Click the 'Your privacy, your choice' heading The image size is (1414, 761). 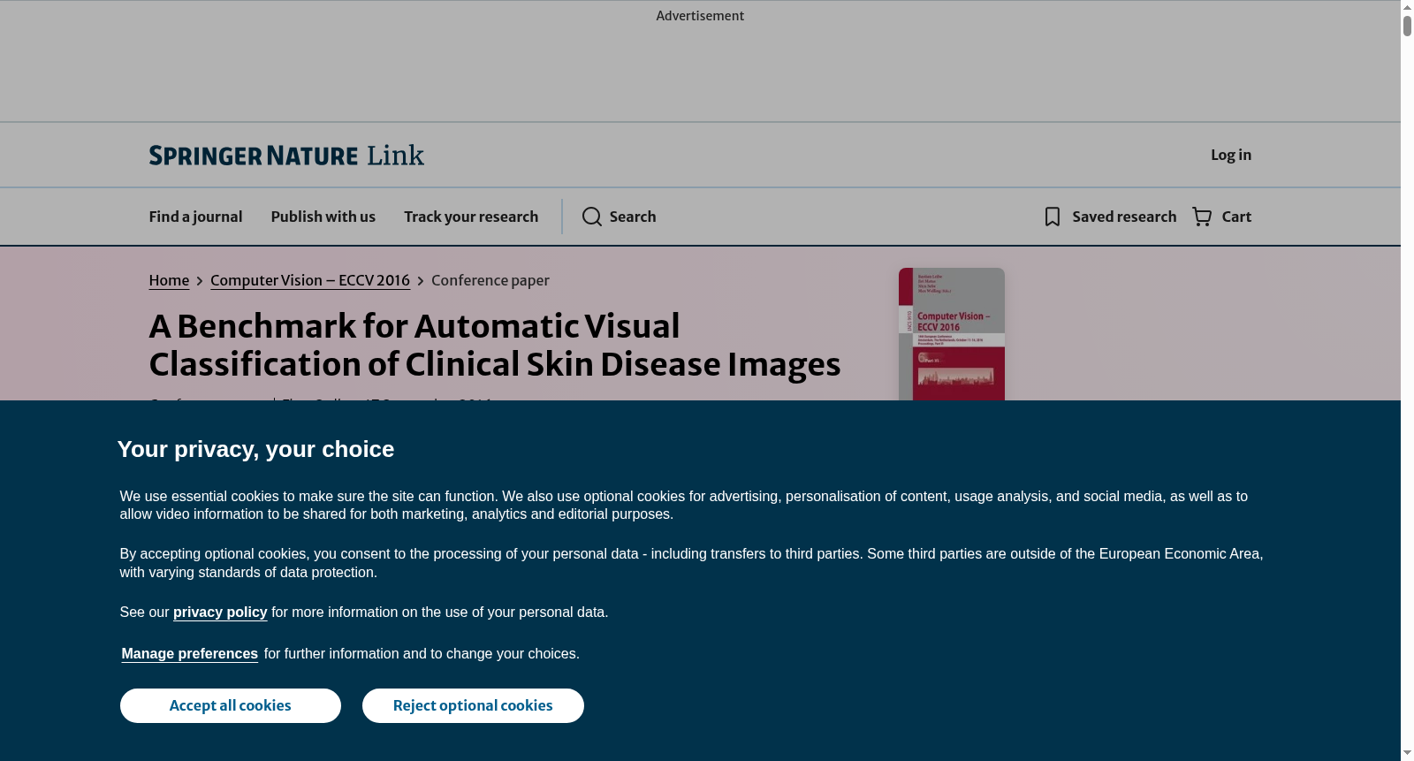click(x=255, y=449)
